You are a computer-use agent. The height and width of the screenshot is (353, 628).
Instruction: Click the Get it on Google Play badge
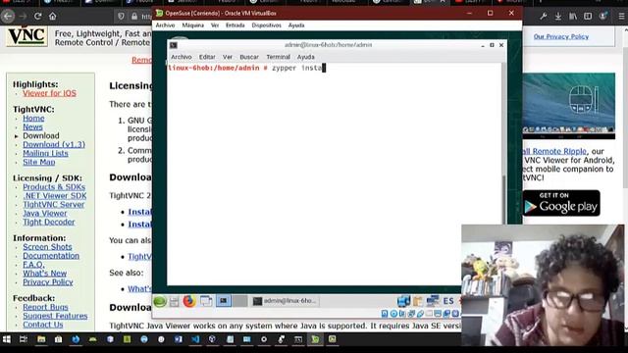(x=561, y=203)
